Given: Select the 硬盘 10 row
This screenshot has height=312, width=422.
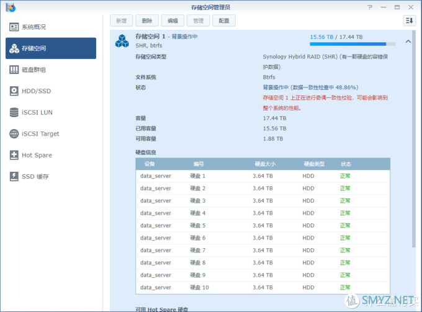Looking at the screenshot, I should (x=263, y=288).
